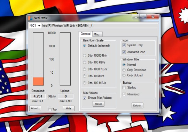Click the Download traffic bar
The width and height of the screenshot is (188, 132).
tap(38, 59)
